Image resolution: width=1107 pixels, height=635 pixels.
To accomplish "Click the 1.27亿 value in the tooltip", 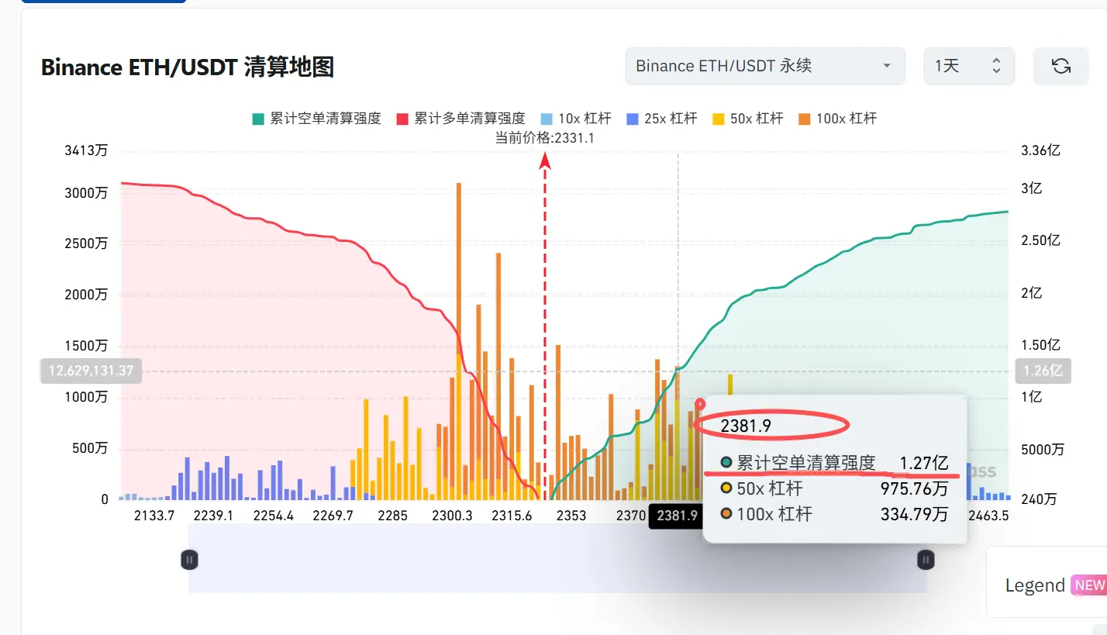I will (923, 463).
